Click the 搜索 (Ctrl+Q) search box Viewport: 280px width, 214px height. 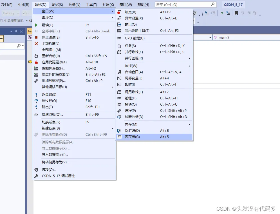pyautogui.click(x=185, y=5)
